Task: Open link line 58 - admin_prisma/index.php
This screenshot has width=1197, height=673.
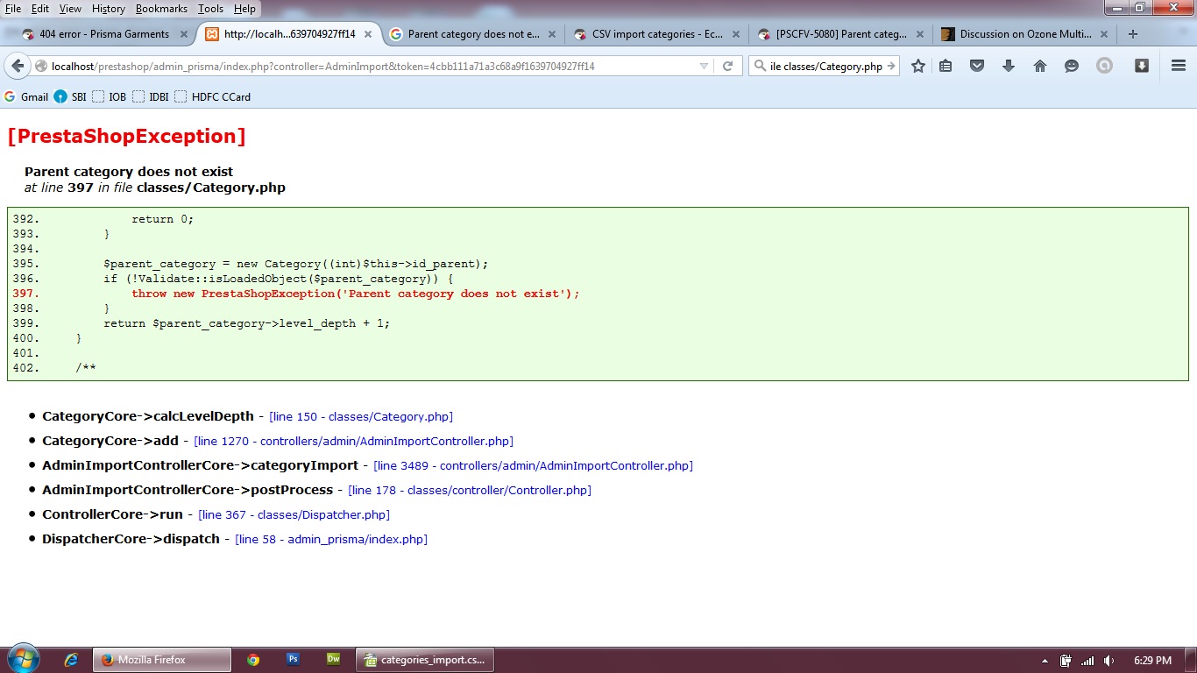Action: click(331, 540)
